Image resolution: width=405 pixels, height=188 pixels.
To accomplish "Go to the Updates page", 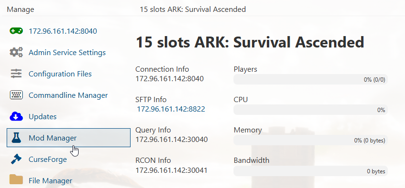I will [42, 116].
